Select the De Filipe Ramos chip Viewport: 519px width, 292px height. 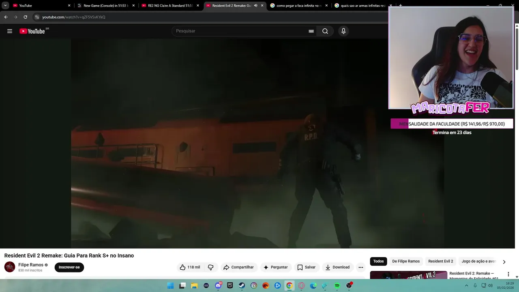coord(406,261)
